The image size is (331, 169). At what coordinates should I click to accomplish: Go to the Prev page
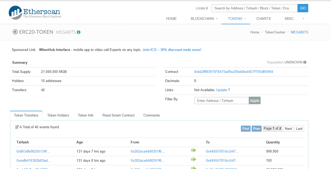(x=257, y=129)
